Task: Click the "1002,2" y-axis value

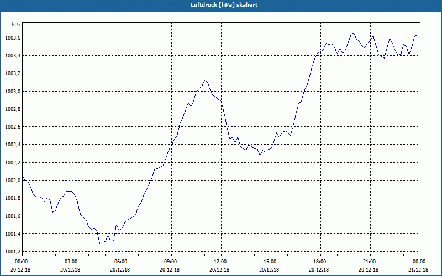Action: [x=12, y=163]
